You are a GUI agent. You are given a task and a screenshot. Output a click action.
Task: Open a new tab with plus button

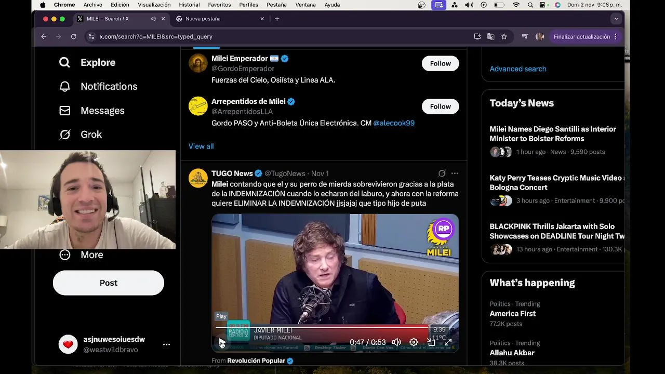[x=277, y=19]
